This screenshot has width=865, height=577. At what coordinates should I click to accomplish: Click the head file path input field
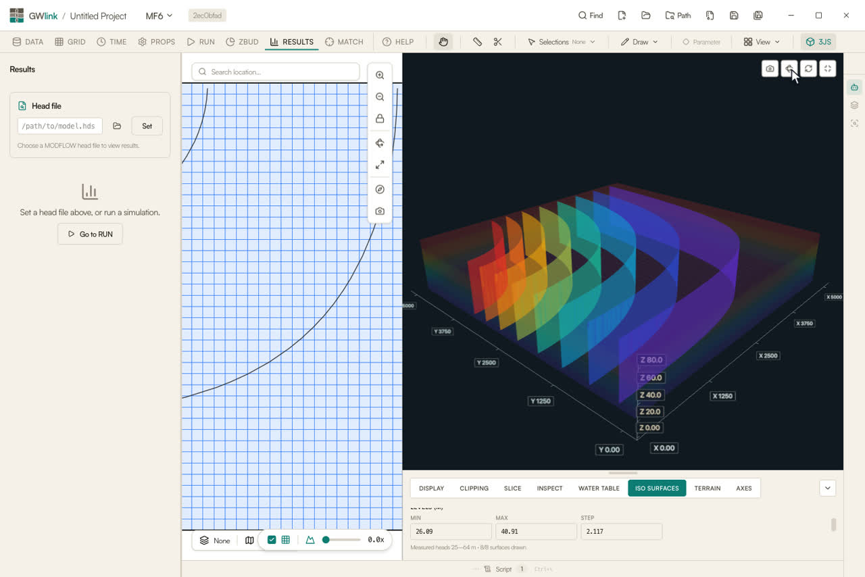coord(60,126)
